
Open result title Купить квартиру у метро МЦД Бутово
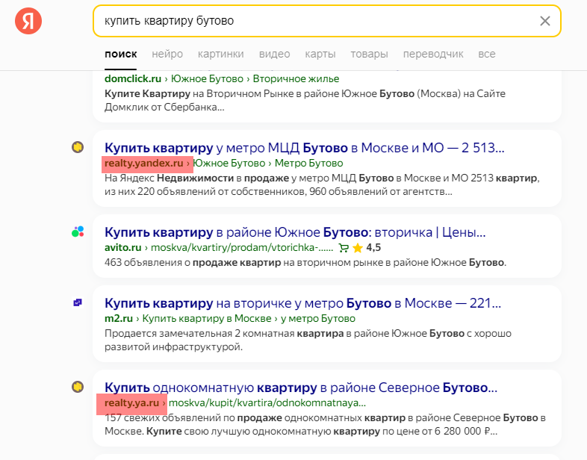pyautogui.click(x=305, y=148)
